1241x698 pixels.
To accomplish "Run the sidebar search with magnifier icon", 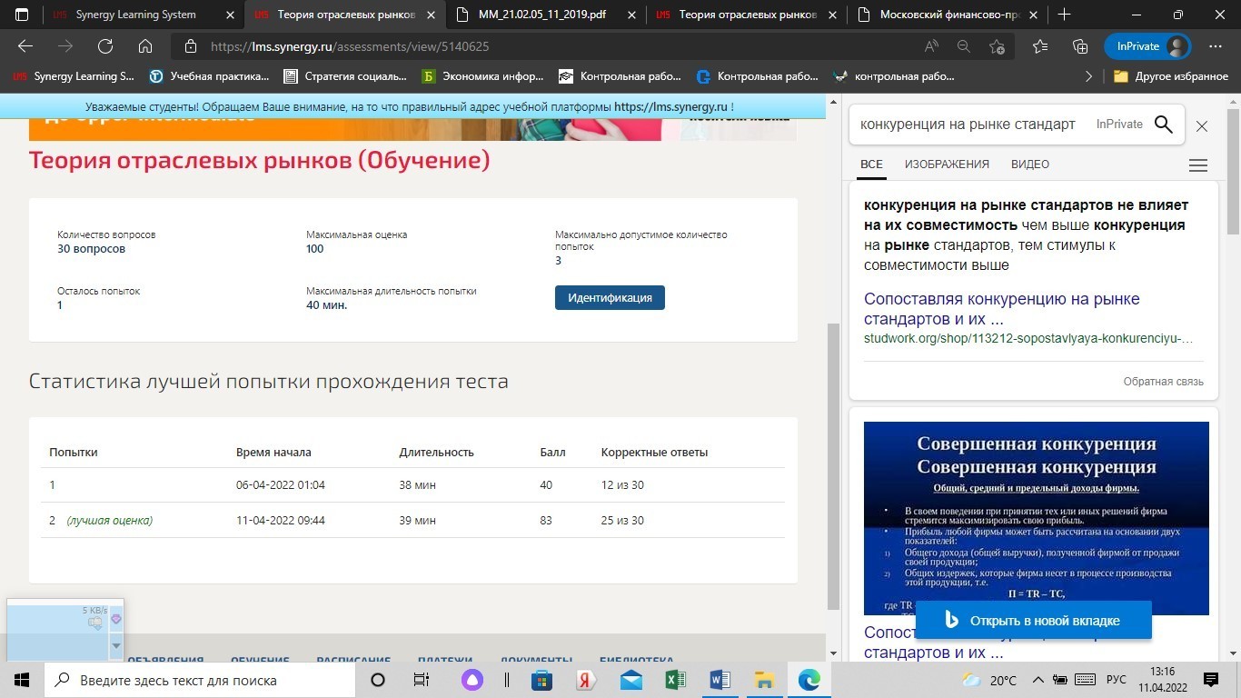I will [1163, 125].
